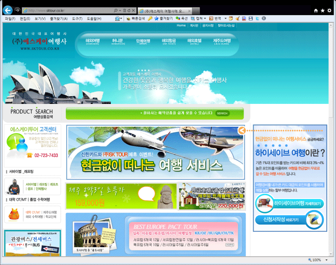
Task: Go to 허니문 honeymoon menu
Action: [118, 41]
